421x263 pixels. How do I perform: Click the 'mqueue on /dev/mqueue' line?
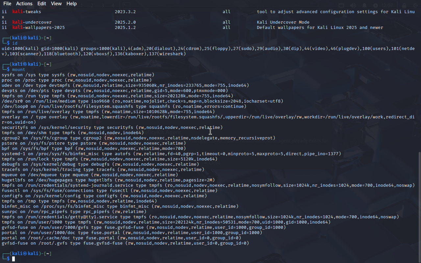point(90,175)
